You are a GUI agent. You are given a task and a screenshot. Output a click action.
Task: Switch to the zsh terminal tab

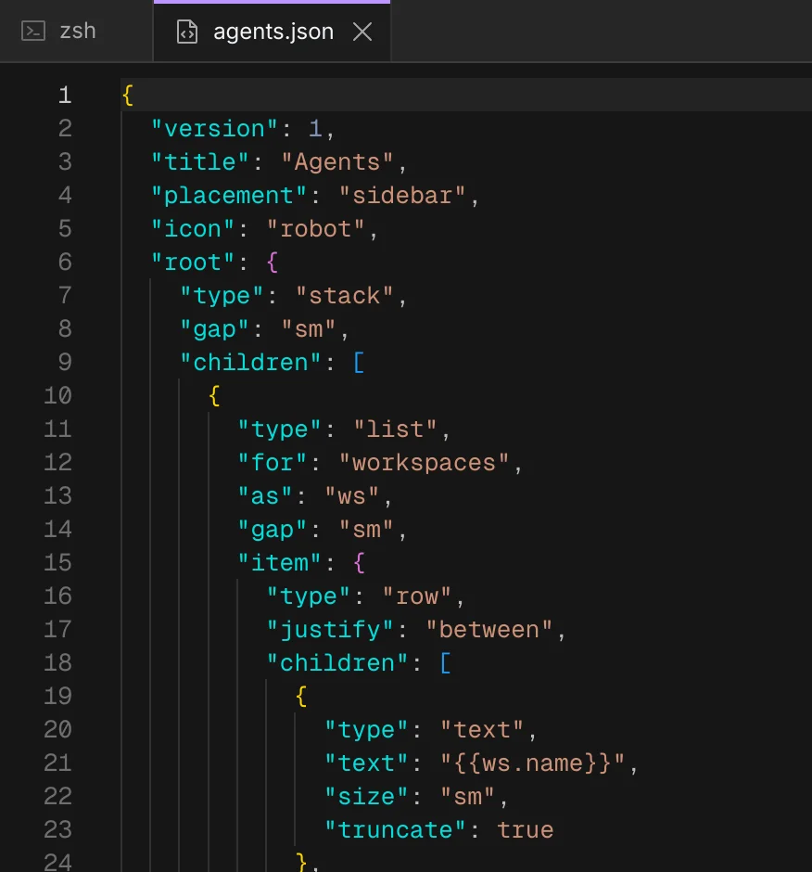[76, 32]
